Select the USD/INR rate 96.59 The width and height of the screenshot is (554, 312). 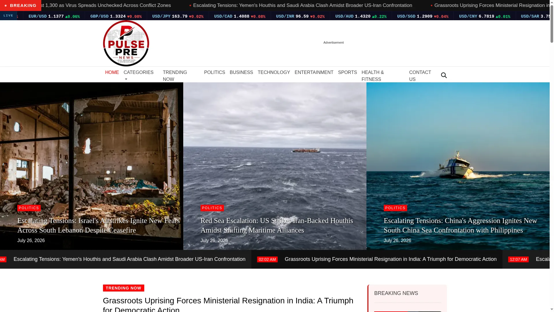(302, 16)
